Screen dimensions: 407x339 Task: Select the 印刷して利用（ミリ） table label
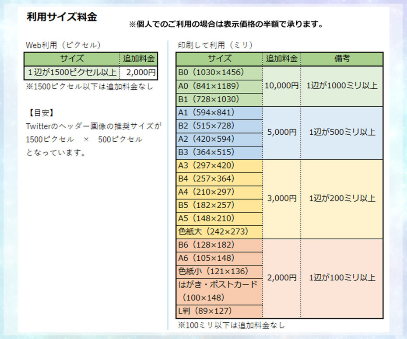coord(215,45)
